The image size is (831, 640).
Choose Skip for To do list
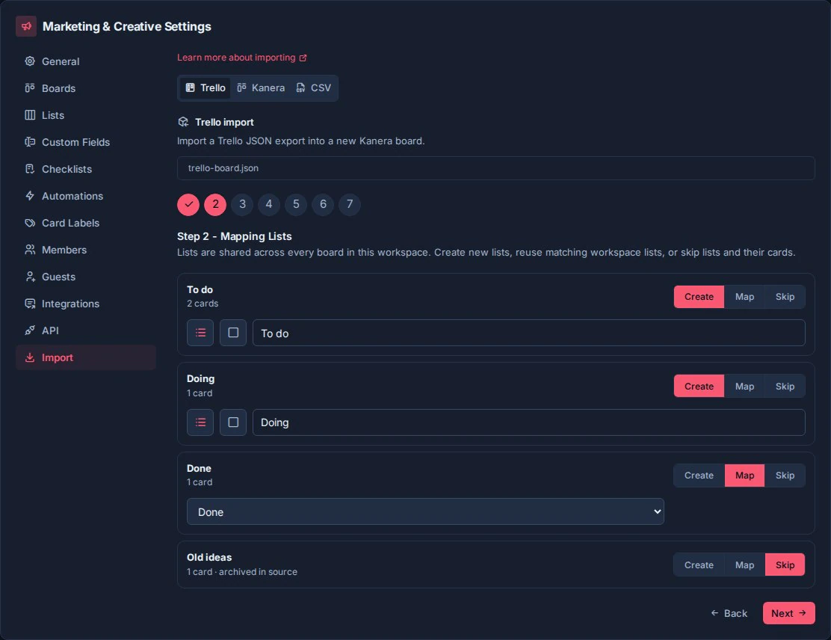pos(785,297)
